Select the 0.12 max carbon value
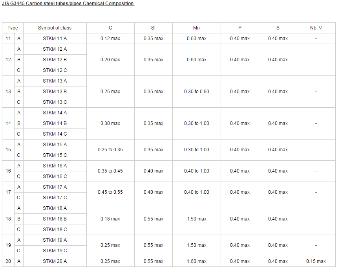Image resolution: width=340 pixels, height=270 pixels. click(x=110, y=39)
